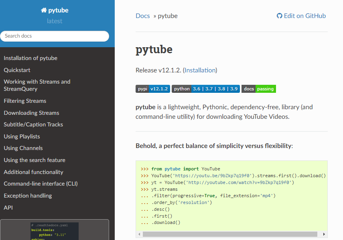Open Using the search feature page
Screen dimensions: 343x240
pos(35,160)
